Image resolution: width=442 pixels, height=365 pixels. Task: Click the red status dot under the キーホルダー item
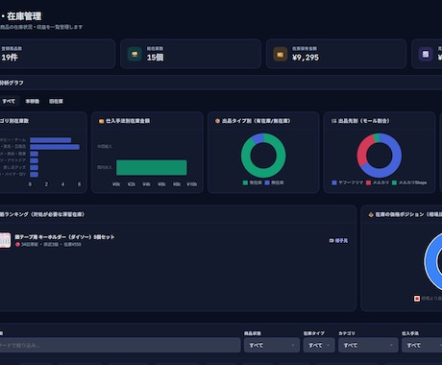coord(17,244)
